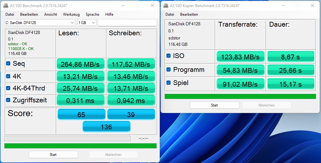Uncheck the Seq test checkbox
321x163 pixels.
(x=8, y=64)
